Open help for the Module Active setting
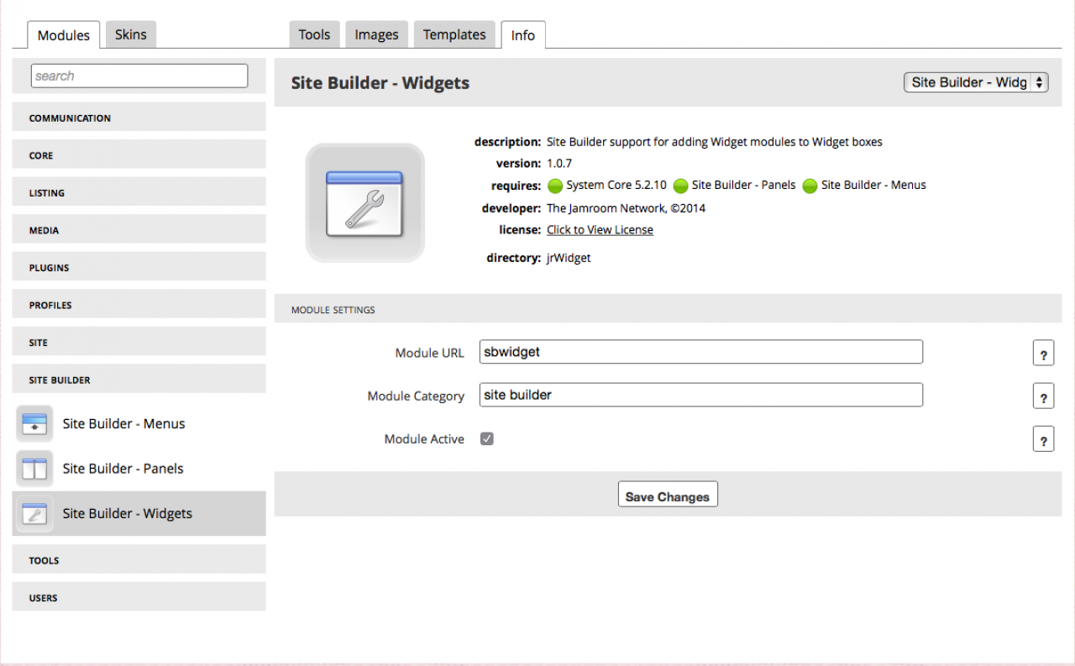 1043,439
